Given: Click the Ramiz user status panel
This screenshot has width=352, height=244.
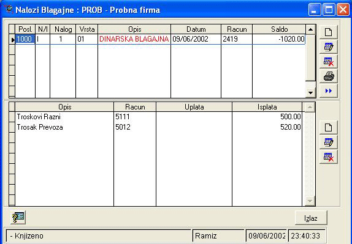Looking at the screenshot, I should tap(218, 235).
